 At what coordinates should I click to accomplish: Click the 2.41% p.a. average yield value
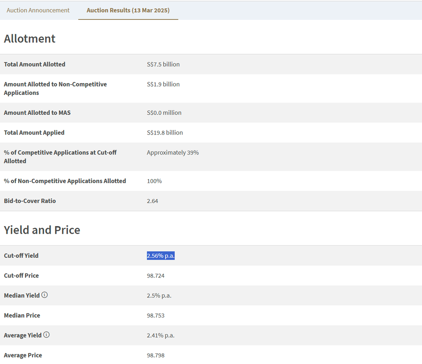tap(160, 335)
